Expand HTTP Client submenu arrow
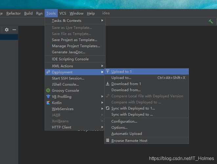 coord(102,127)
